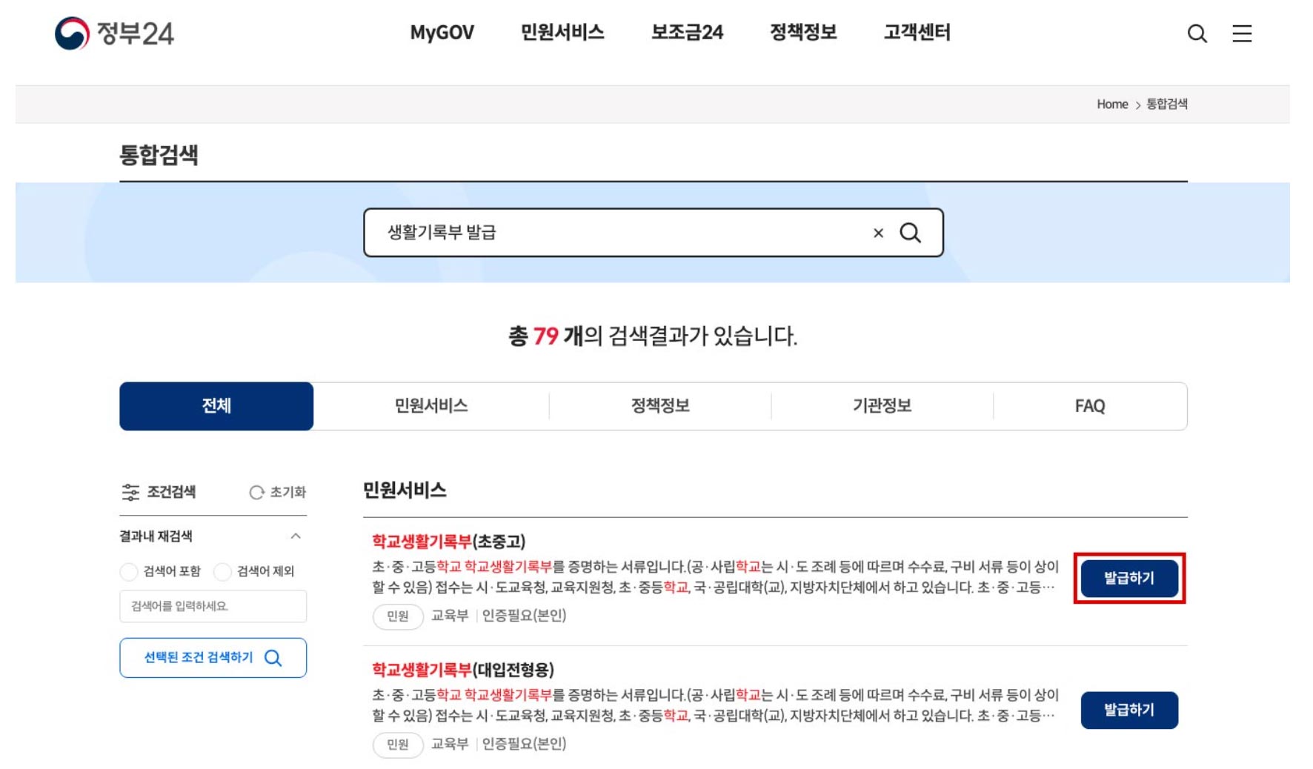Clear the search query with the × icon
1313x769 pixels.
(x=878, y=233)
